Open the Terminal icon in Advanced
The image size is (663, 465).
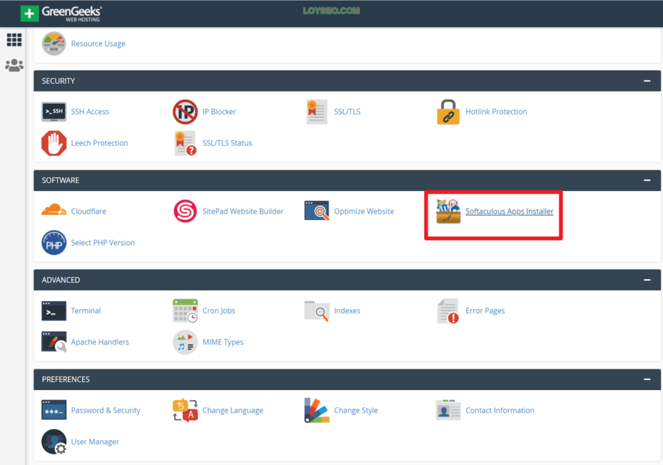54,310
